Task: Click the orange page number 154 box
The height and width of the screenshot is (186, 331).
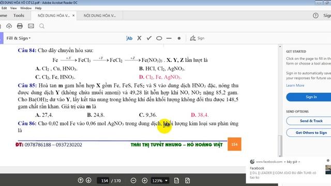Action: click(234, 144)
